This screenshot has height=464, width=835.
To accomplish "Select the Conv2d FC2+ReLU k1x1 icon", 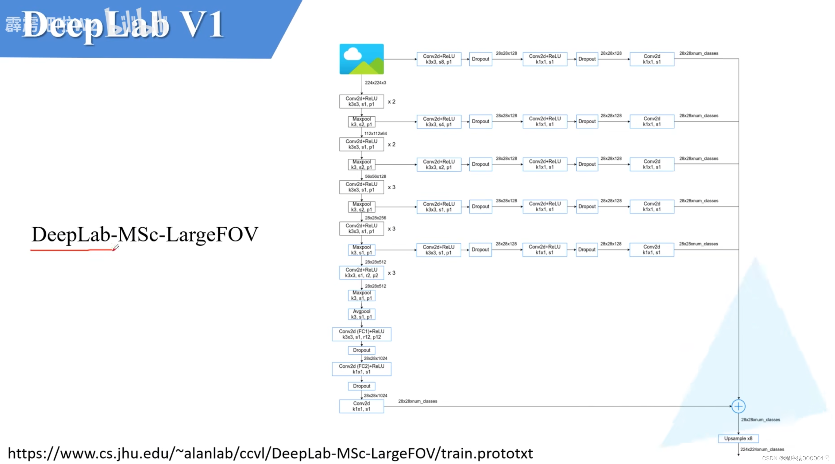I will click(361, 366).
